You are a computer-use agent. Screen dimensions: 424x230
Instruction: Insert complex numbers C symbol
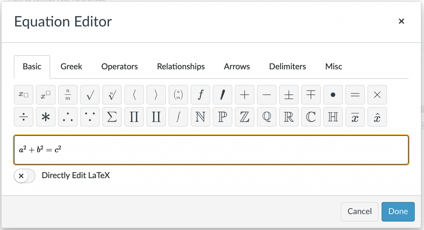(311, 117)
